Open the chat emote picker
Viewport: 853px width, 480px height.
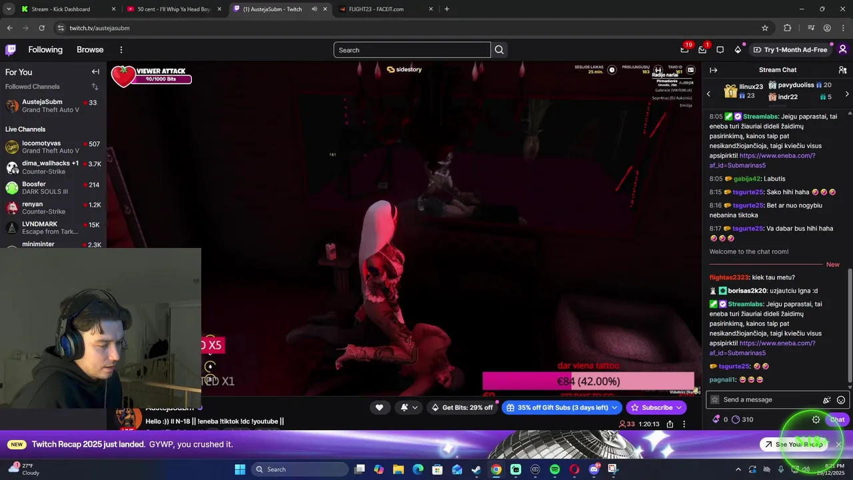click(x=841, y=400)
